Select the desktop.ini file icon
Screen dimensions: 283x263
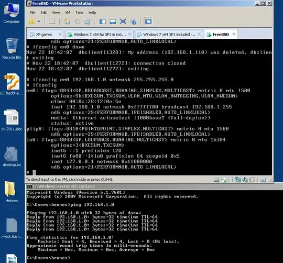tap(12, 157)
